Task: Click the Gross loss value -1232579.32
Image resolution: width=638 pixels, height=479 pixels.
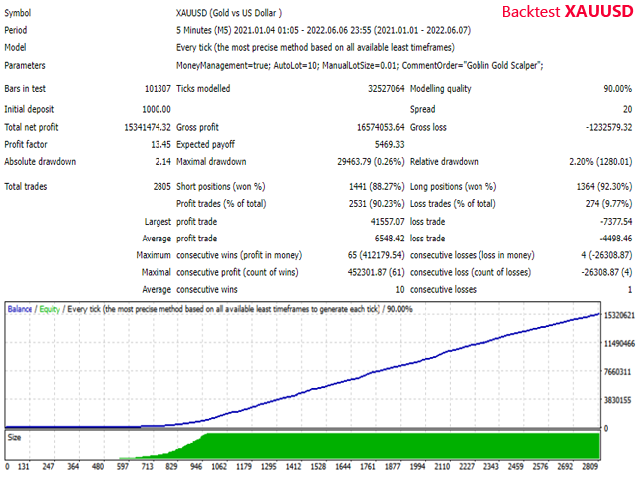Action: pyautogui.click(x=609, y=127)
